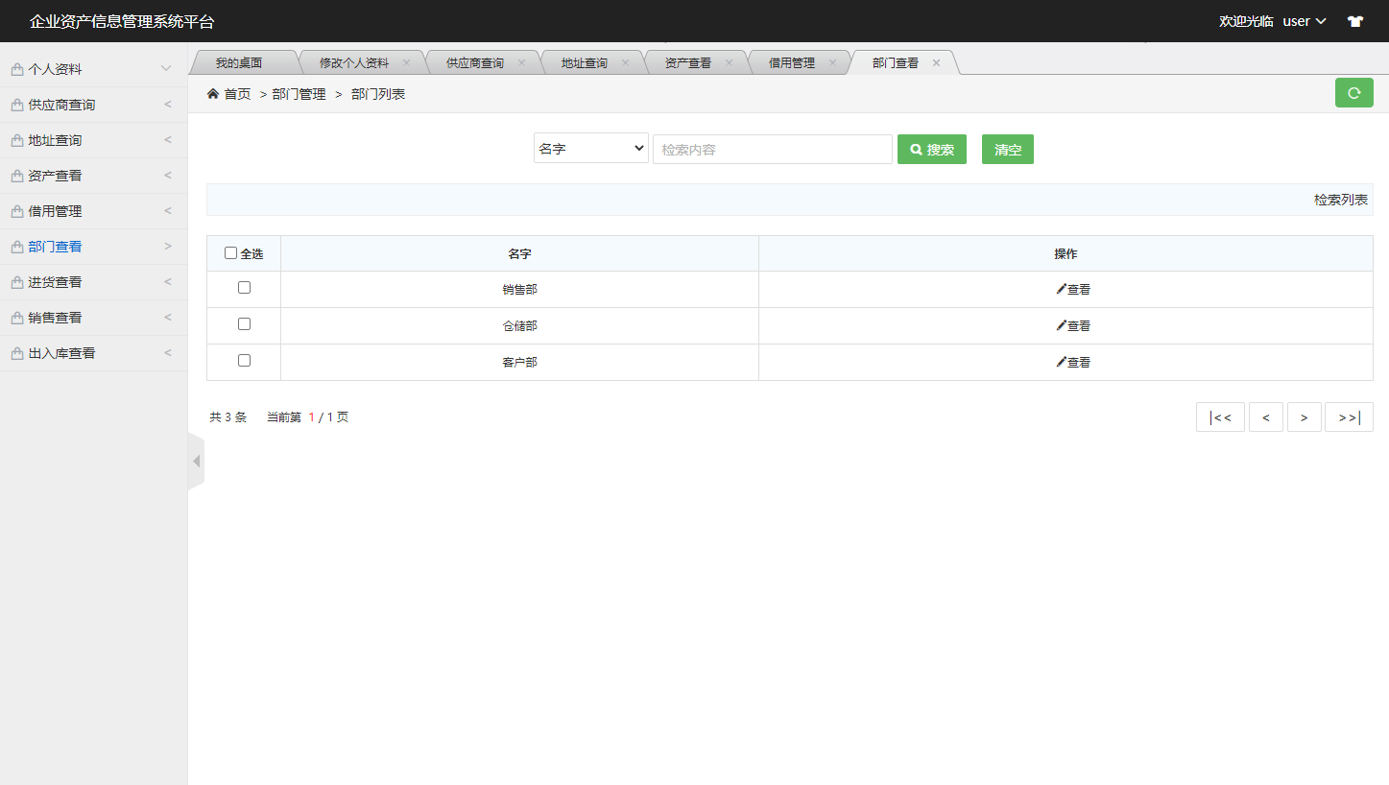This screenshot has height=785, width=1389.
Task: Check the checkbox for 客户部
Action: [x=244, y=360]
